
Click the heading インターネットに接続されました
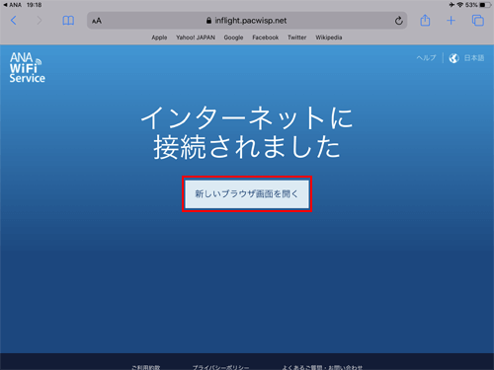tap(247, 132)
